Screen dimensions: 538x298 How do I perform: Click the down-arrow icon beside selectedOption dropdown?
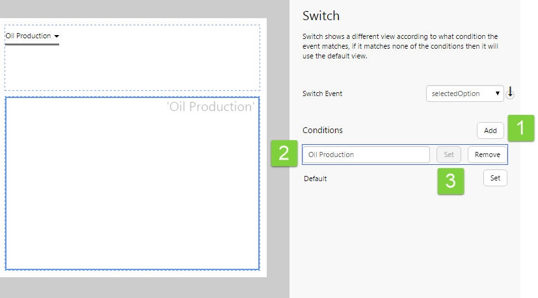click(510, 93)
